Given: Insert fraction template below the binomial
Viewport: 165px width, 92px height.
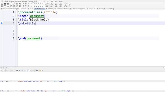Looking at the screenshot, I should coord(70,6).
